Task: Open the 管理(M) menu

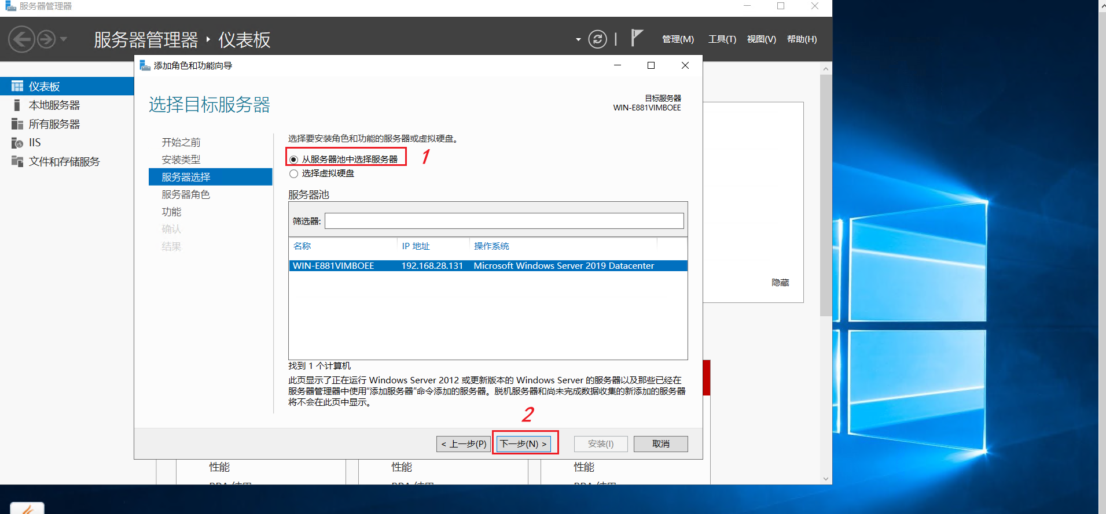Action: click(x=678, y=39)
